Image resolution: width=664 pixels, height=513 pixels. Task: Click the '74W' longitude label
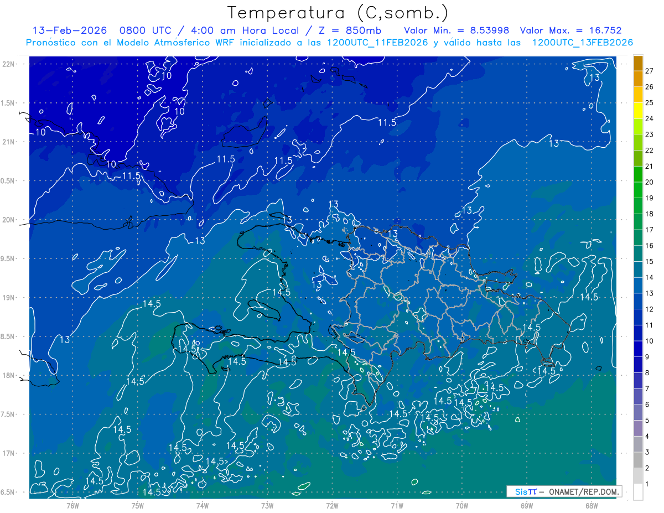click(x=203, y=505)
